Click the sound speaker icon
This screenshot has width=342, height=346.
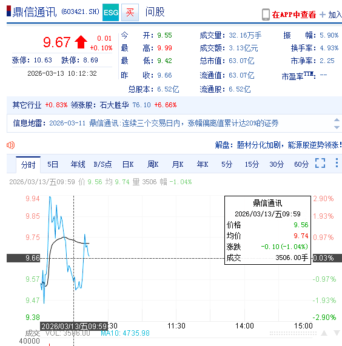click(x=10, y=145)
